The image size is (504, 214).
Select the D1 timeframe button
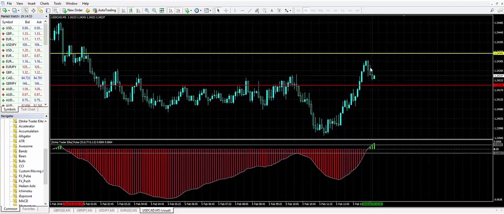click(x=343, y=10)
